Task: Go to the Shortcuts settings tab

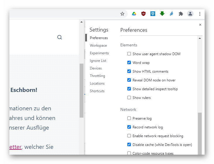Action: coord(97,91)
